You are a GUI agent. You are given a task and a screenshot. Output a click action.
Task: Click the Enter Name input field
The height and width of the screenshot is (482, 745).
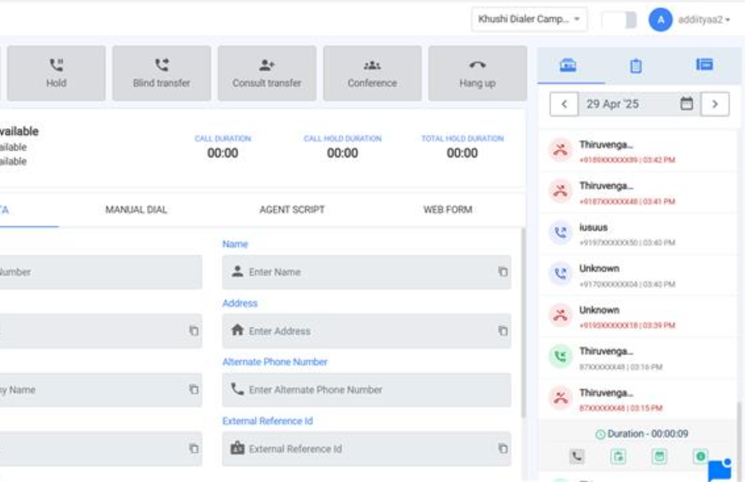pyautogui.click(x=367, y=272)
